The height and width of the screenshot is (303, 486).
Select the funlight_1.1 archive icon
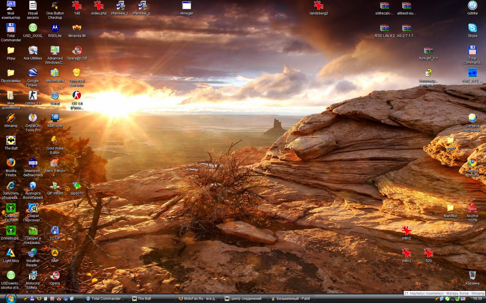[429, 53]
